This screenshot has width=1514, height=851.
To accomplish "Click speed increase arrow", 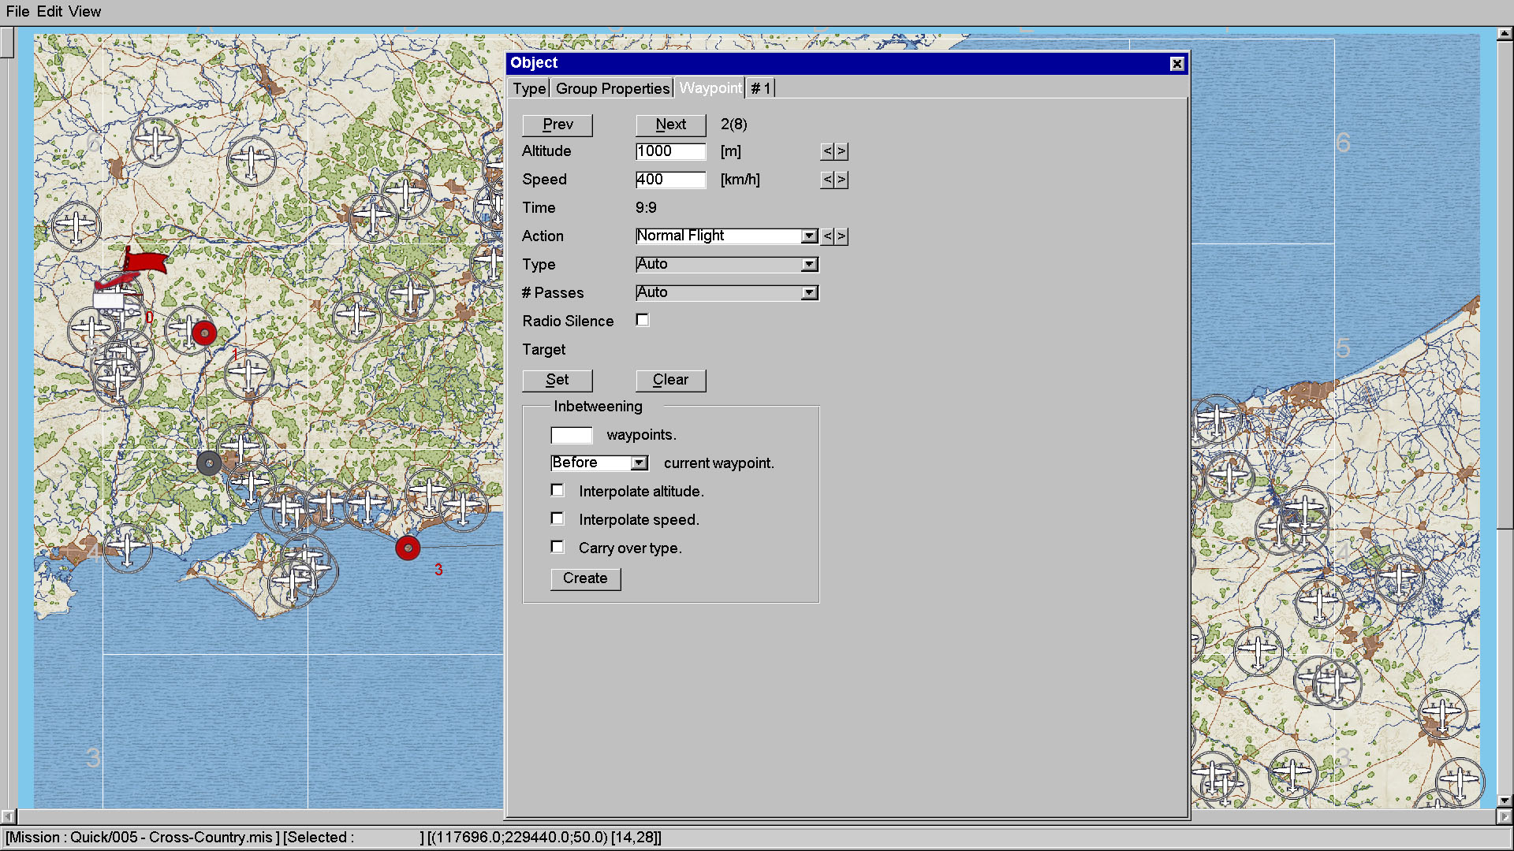I will tap(841, 180).
